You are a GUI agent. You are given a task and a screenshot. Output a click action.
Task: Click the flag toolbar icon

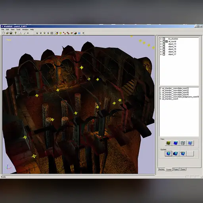(x=72, y=33)
